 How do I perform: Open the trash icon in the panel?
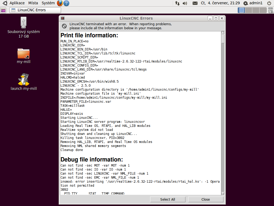point(271,10)
